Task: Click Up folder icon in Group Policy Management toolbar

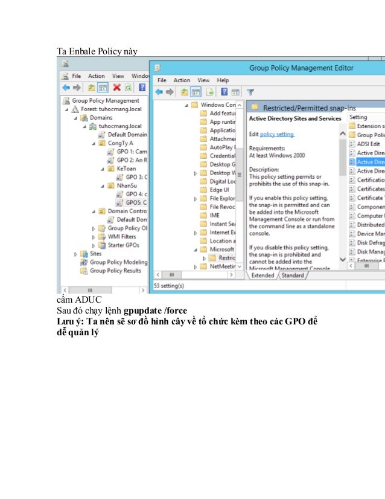Action: point(91,88)
